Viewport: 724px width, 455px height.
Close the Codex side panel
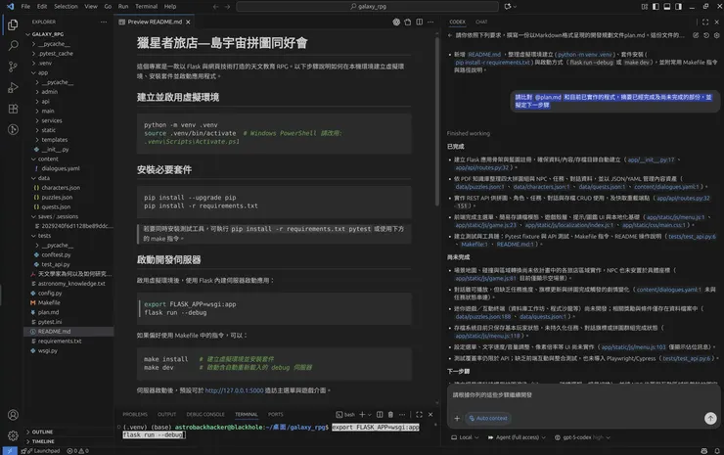point(716,22)
